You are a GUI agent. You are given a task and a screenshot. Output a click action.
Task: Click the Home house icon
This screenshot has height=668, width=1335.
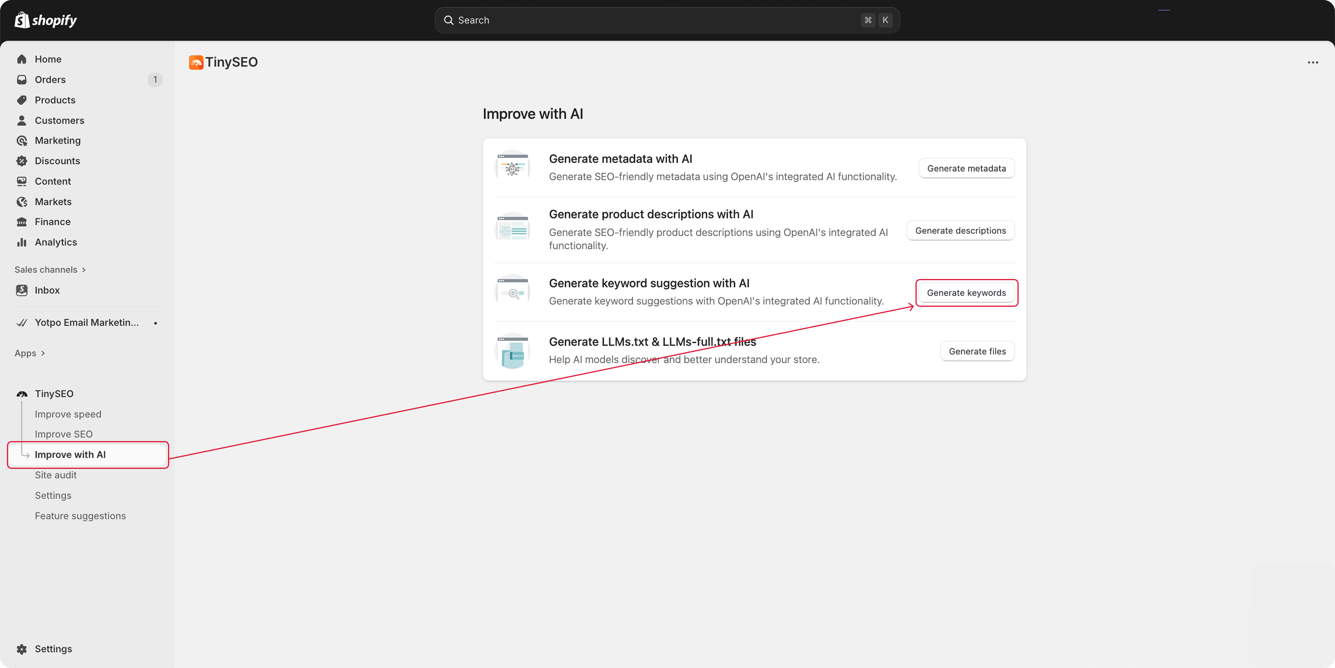click(22, 59)
